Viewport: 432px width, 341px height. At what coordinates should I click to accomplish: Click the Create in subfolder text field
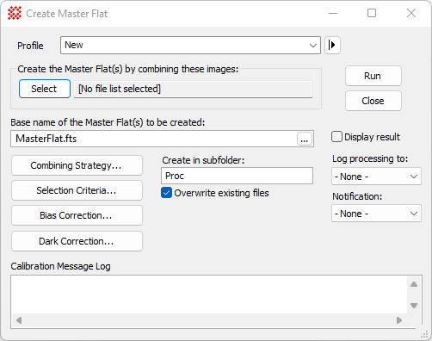click(x=237, y=176)
